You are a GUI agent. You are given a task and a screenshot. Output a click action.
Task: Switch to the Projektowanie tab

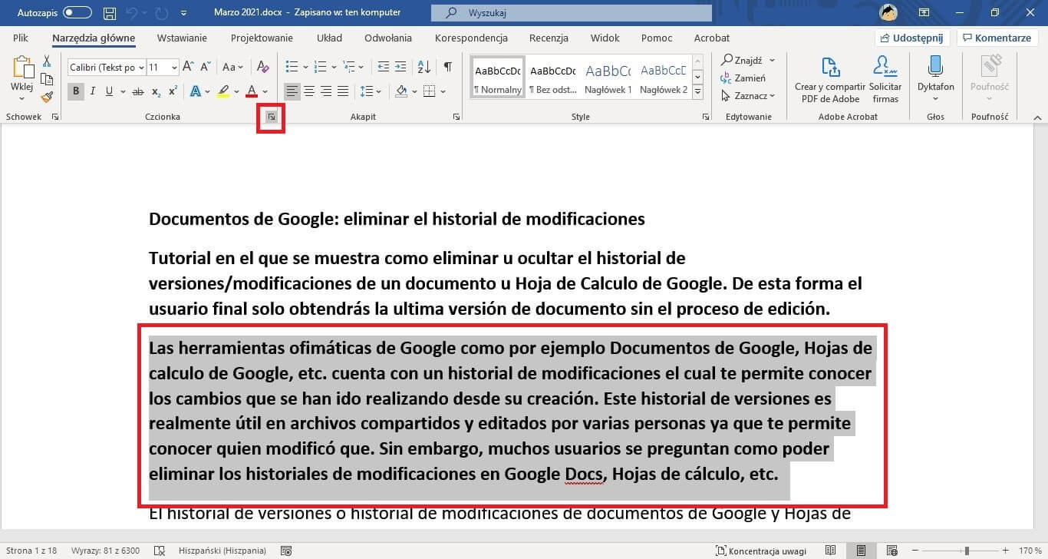pos(262,38)
